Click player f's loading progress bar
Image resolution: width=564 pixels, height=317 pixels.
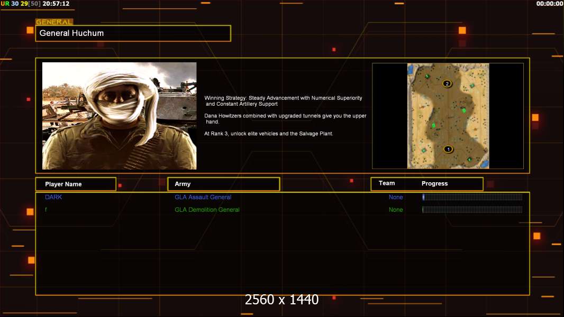coord(472,210)
